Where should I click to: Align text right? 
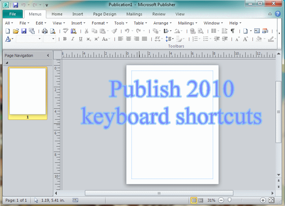[x=137, y=39]
